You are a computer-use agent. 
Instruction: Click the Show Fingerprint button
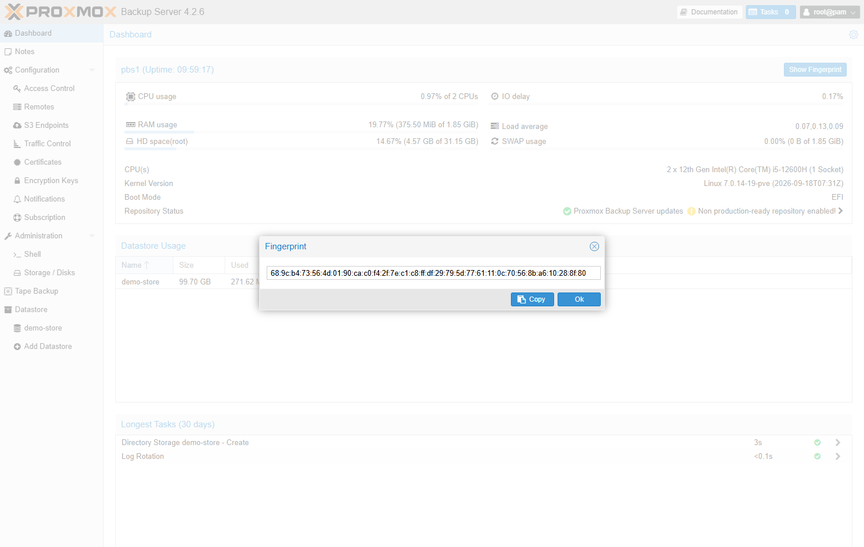815,70
